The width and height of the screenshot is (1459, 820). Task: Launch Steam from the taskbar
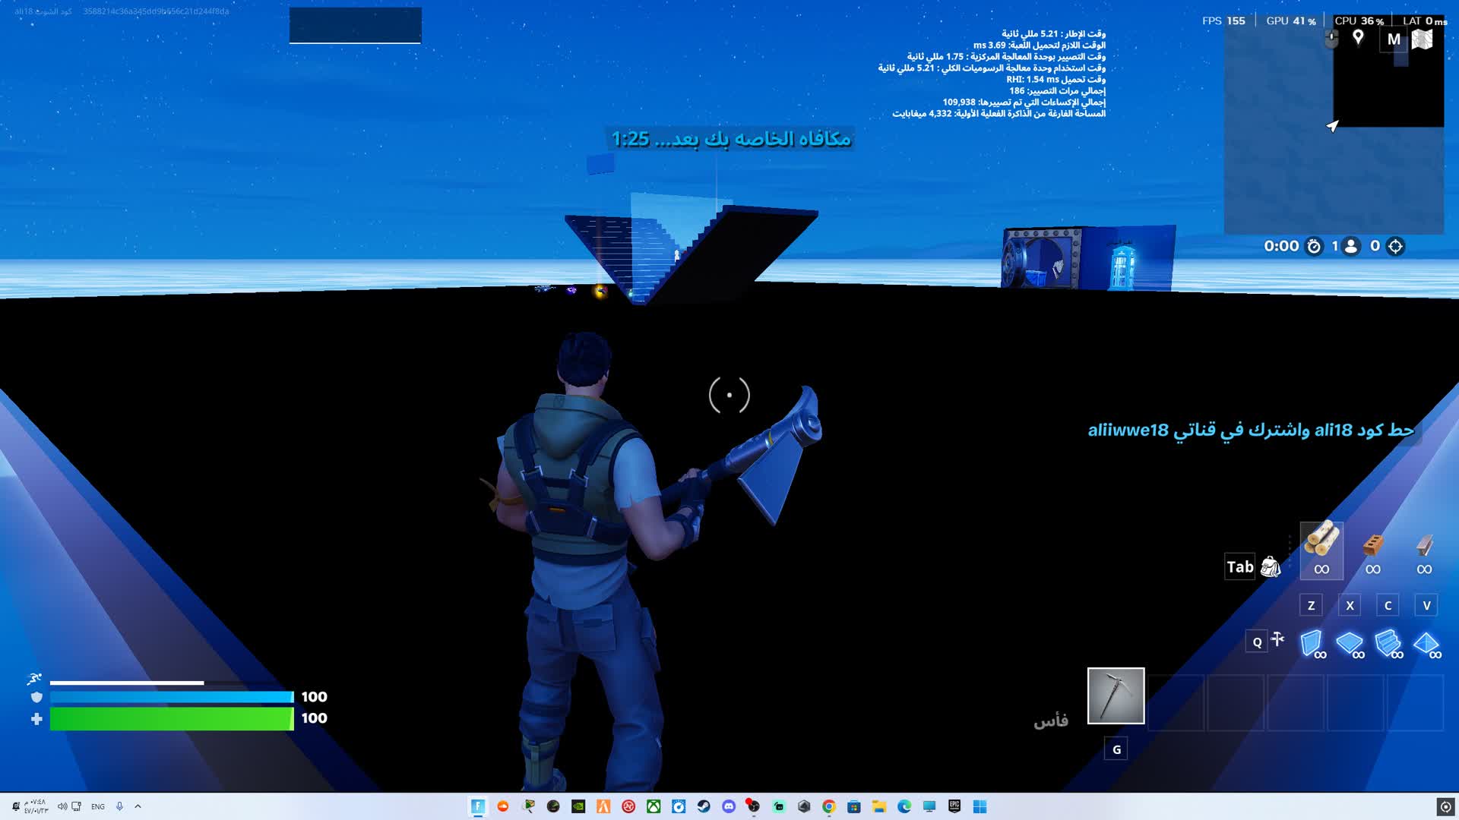[702, 806]
